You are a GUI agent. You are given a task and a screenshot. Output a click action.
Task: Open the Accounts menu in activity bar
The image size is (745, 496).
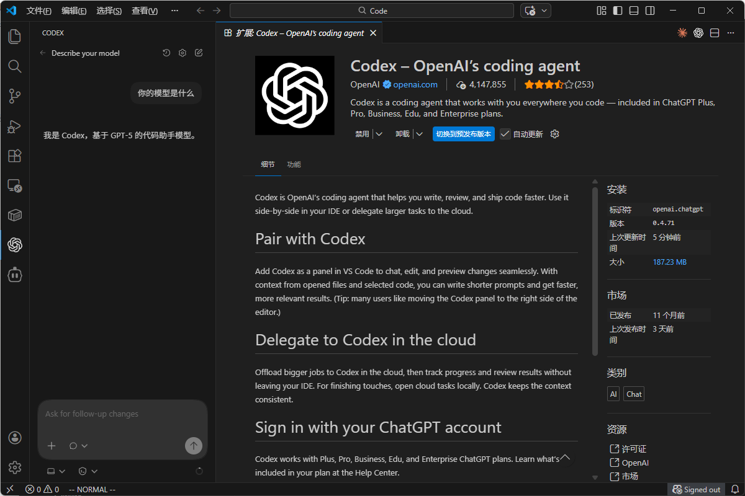15,438
